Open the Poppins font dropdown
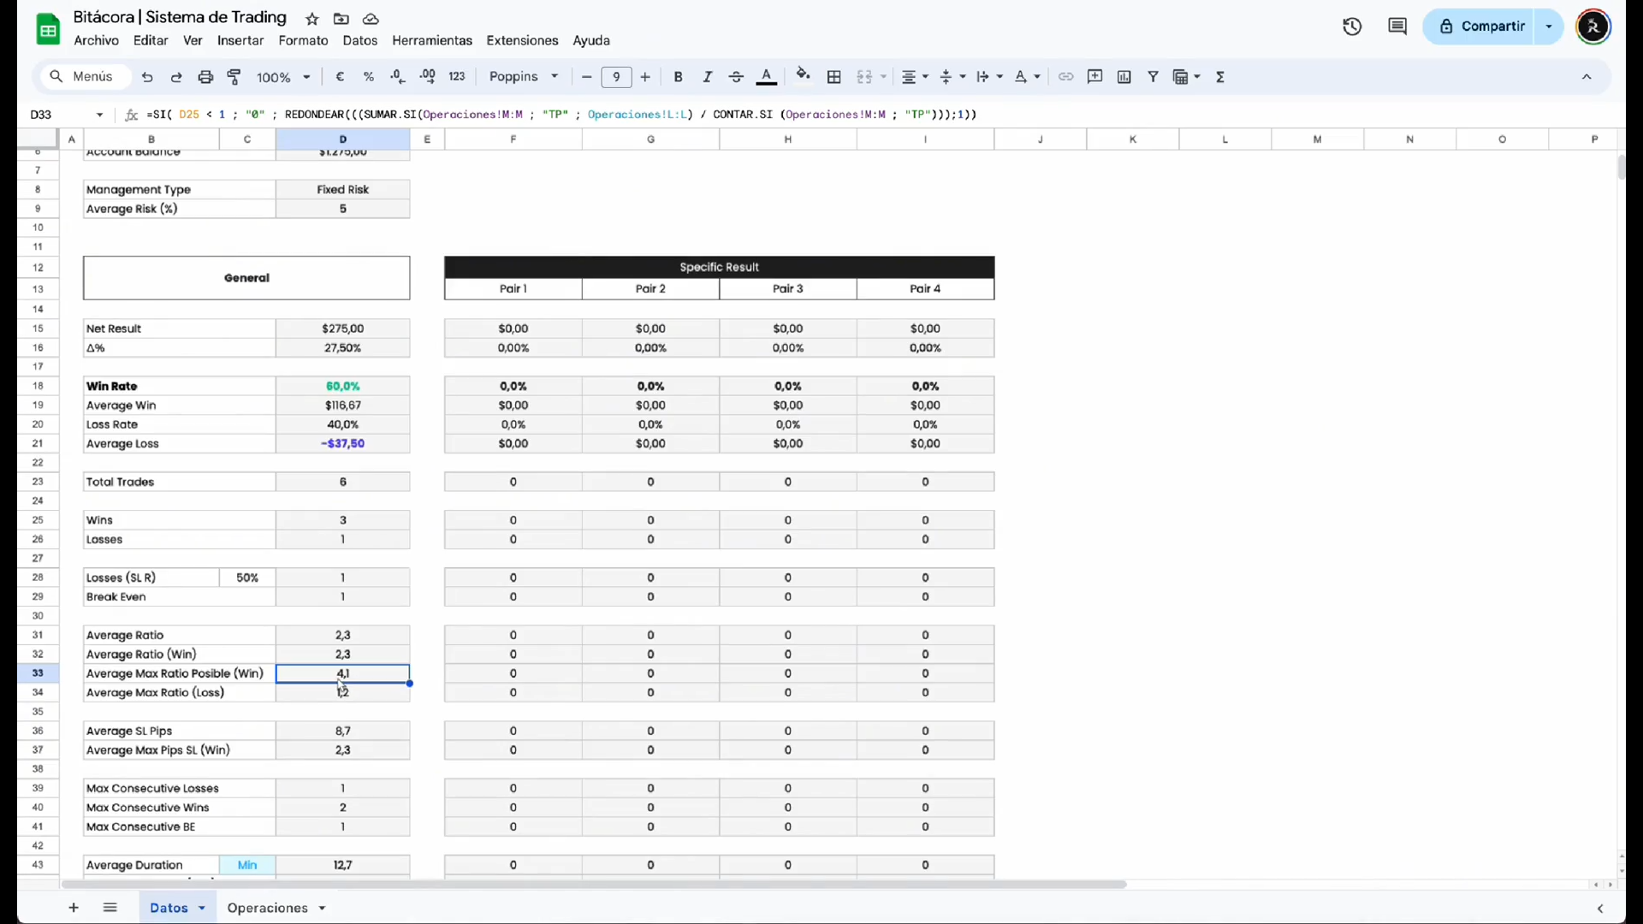This screenshot has height=924, width=1643. pyautogui.click(x=524, y=77)
